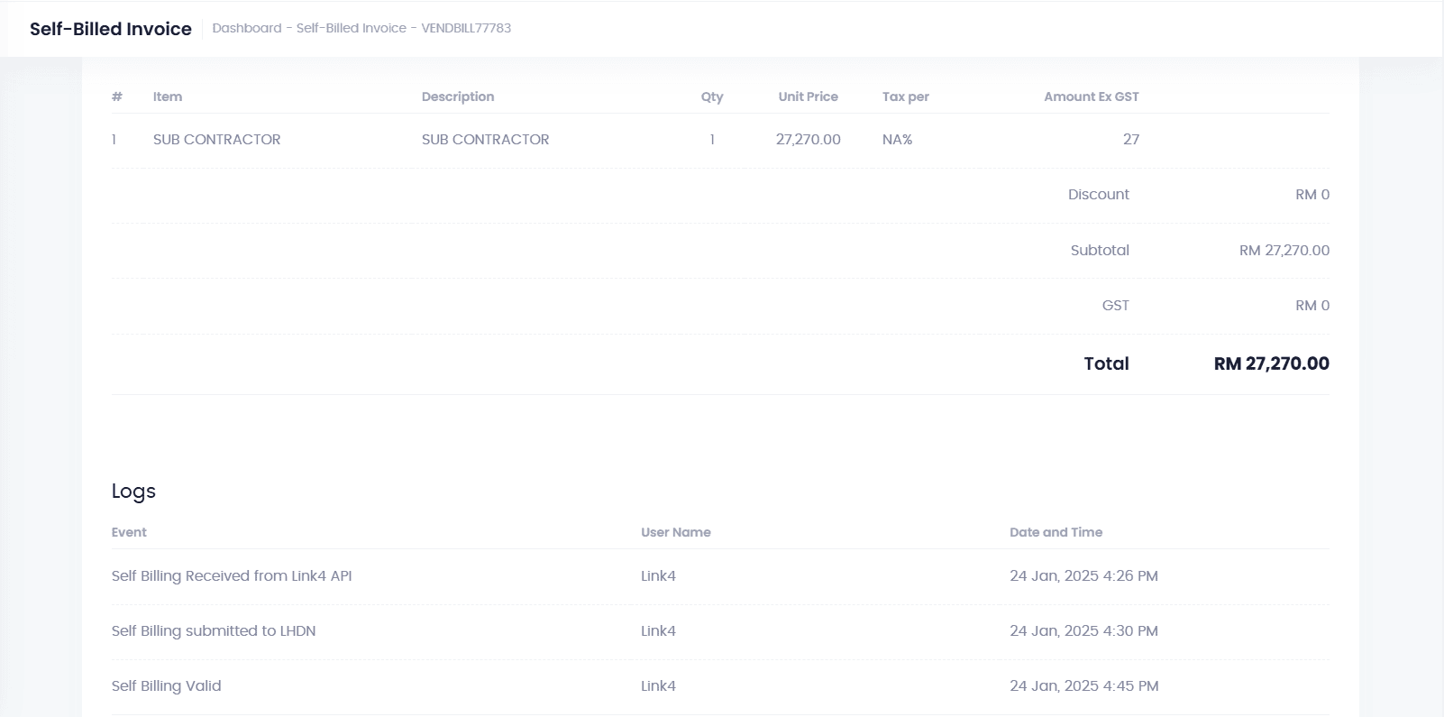Select the Self Billing Received from Link4 API event

point(232,576)
